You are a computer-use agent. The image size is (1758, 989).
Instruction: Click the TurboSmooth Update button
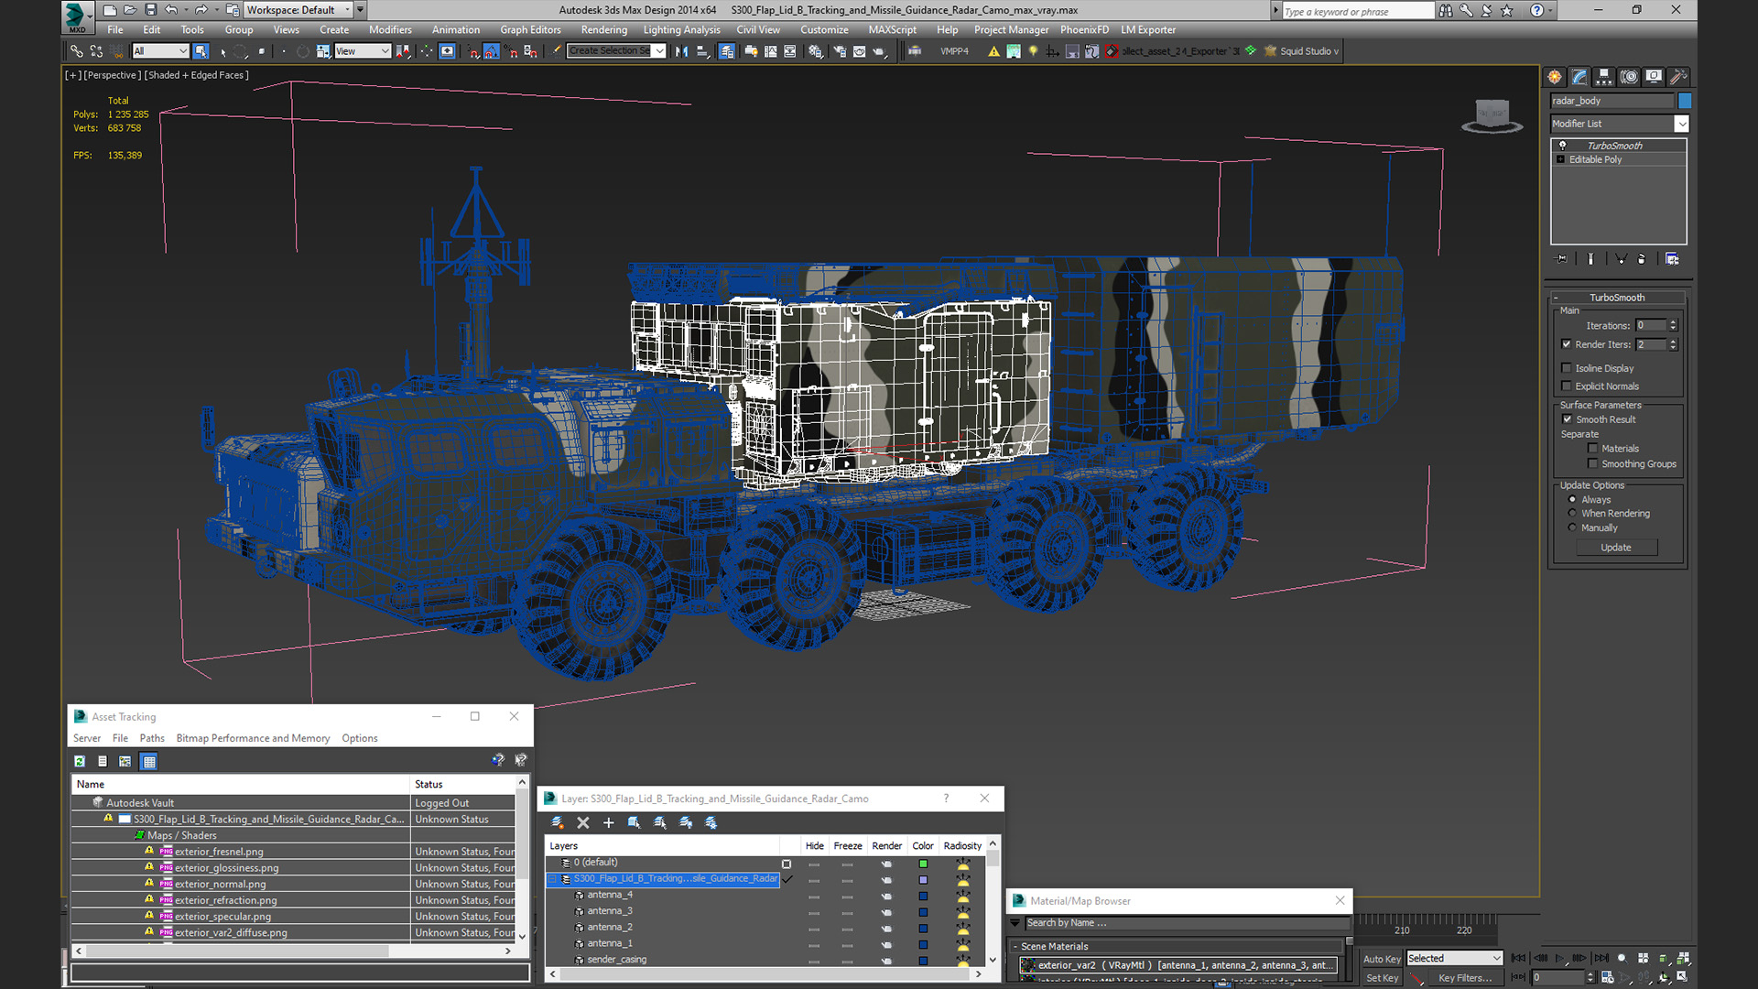click(x=1615, y=548)
